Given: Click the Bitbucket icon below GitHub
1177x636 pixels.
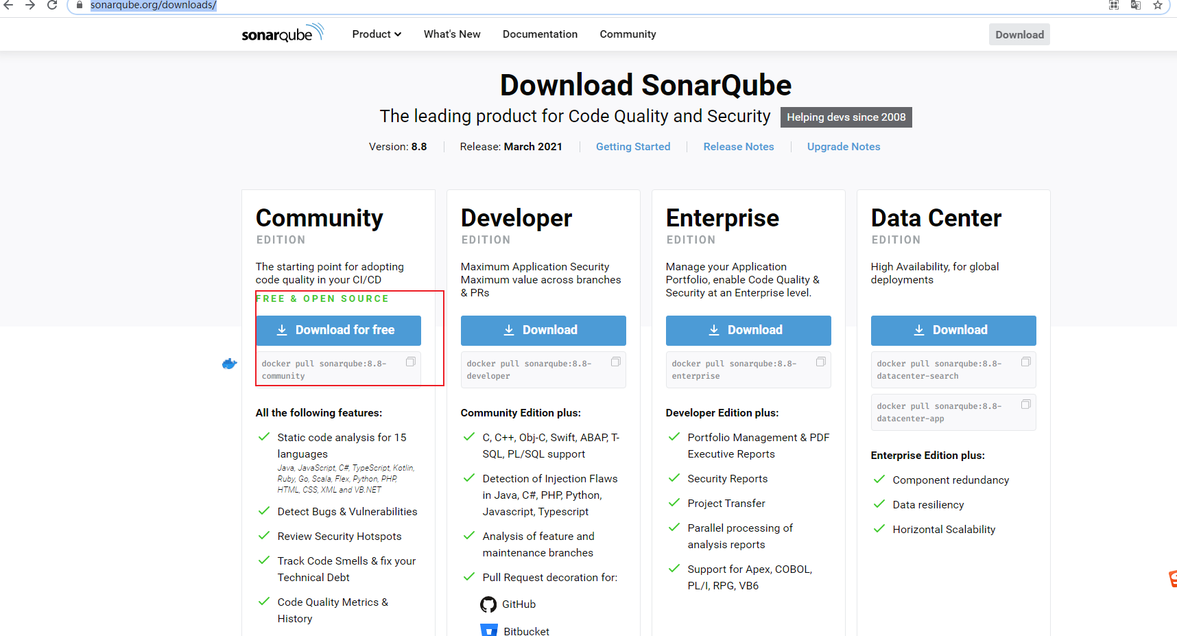Looking at the screenshot, I should pos(488,628).
